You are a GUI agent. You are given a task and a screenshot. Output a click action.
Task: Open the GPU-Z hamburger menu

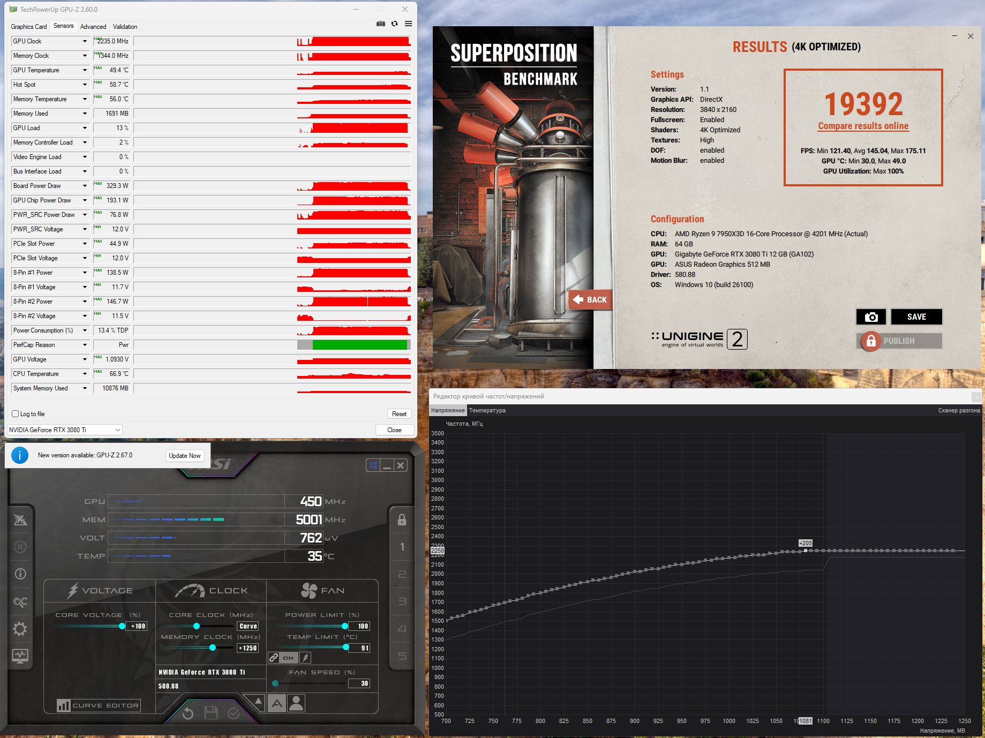(408, 24)
